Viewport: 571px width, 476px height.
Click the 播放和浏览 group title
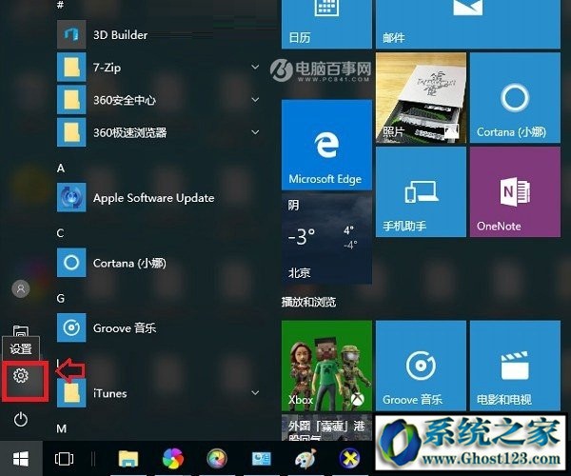point(308,302)
